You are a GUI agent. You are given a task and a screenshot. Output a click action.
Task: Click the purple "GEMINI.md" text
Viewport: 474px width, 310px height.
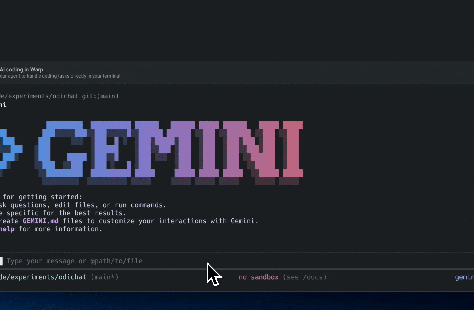pos(40,221)
